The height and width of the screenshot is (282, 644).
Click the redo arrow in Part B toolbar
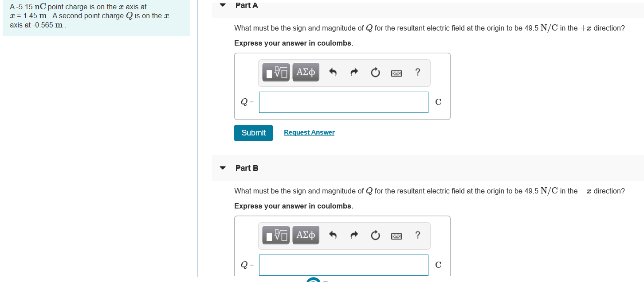354,236
